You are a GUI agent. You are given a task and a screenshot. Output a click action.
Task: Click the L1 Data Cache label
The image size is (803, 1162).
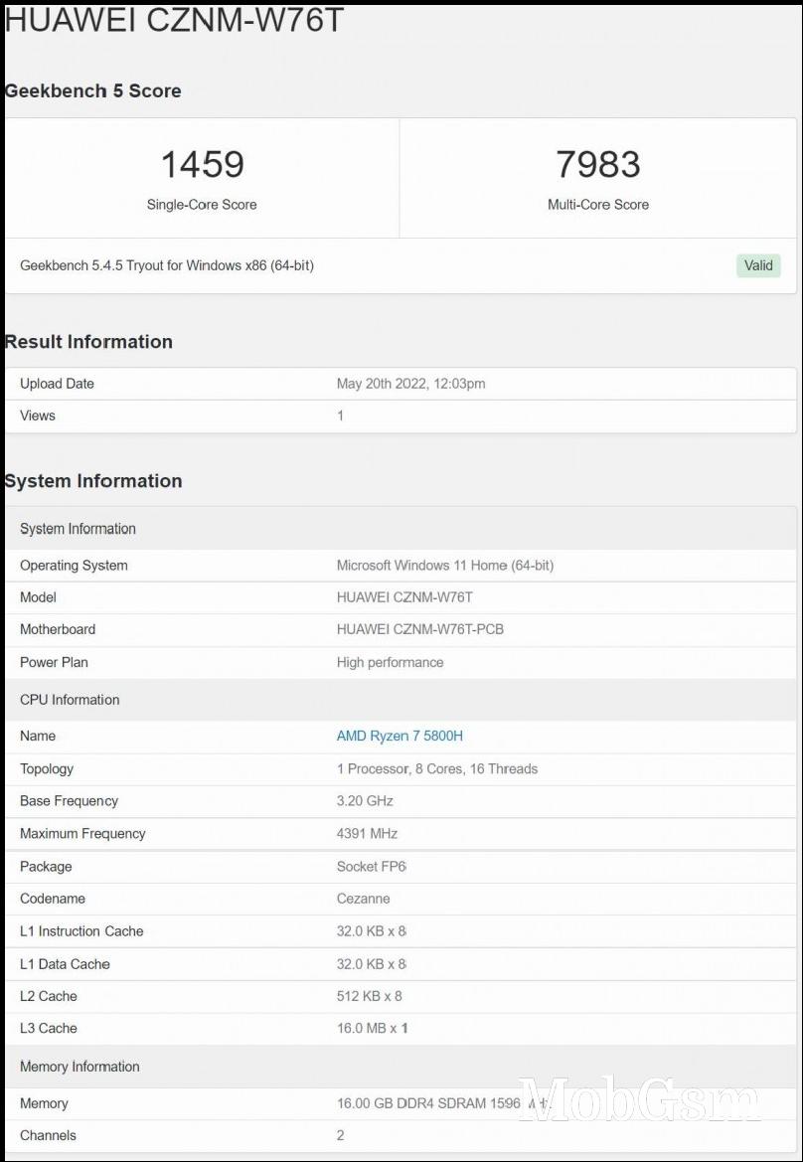click(x=65, y=964)
